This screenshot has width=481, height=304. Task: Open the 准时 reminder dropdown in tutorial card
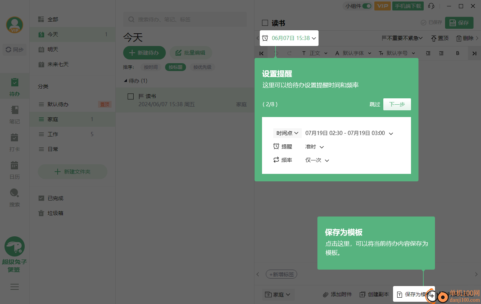314,147
